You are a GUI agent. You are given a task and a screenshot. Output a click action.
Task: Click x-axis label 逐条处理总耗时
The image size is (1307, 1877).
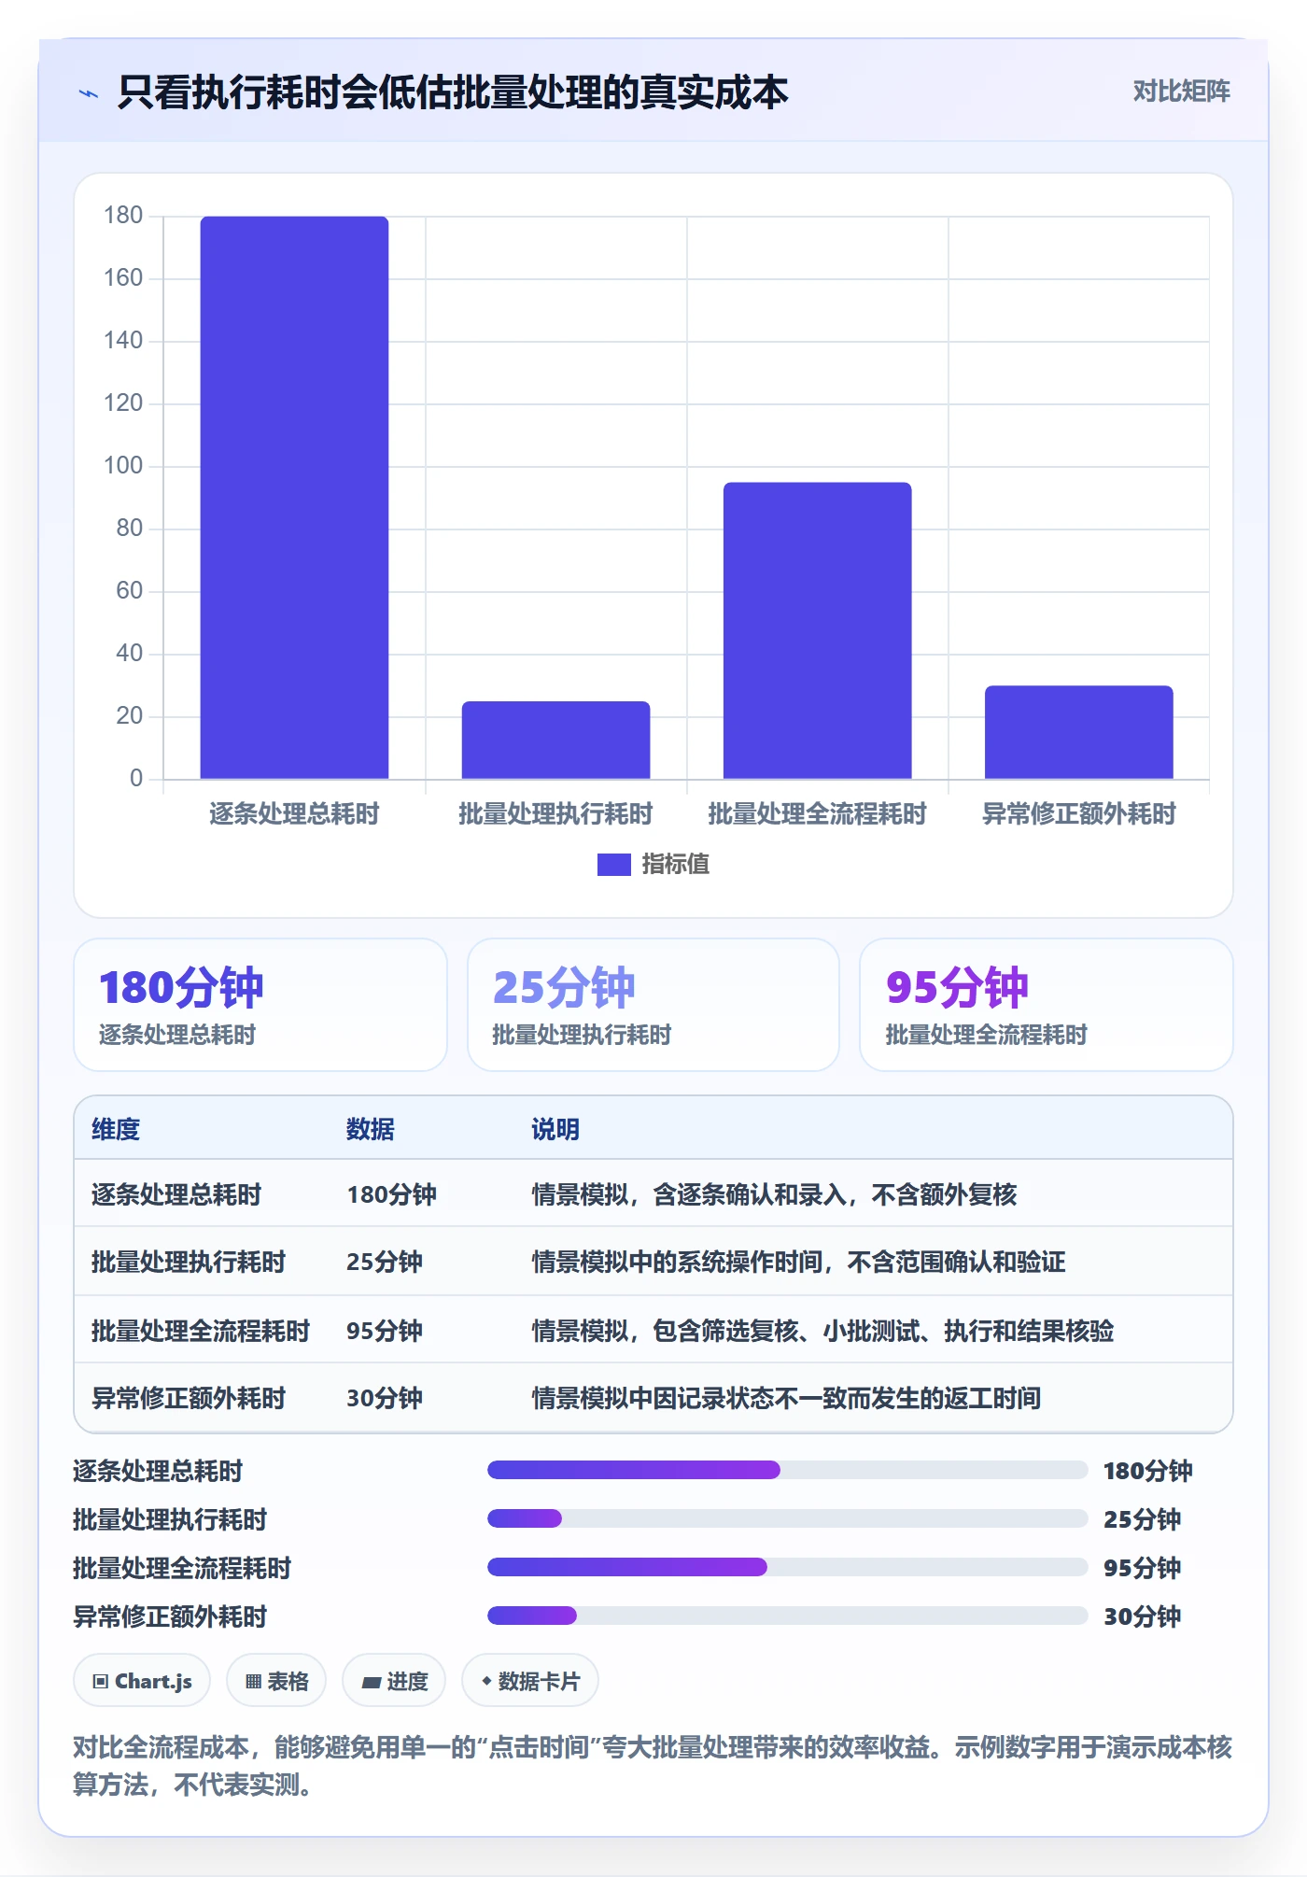[294, 813]
